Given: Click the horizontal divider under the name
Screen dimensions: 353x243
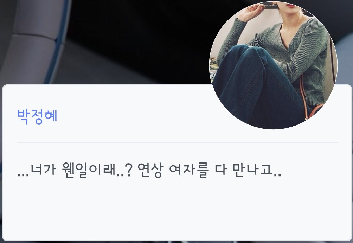Looking at the screenshot, I should coord(177,142).
